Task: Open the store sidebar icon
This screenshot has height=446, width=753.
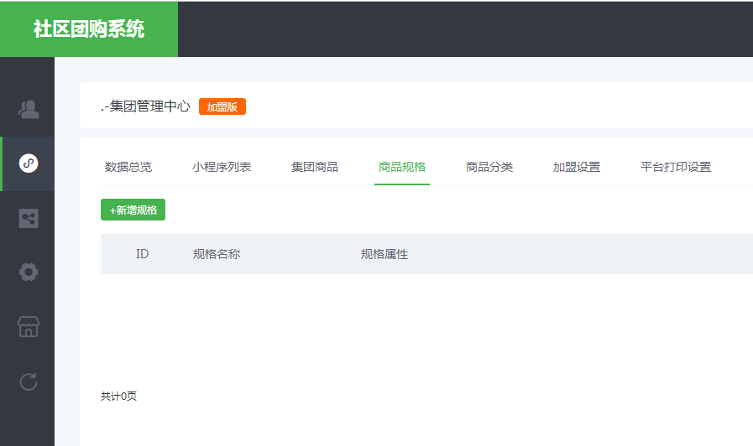Action: coord(29,327)
